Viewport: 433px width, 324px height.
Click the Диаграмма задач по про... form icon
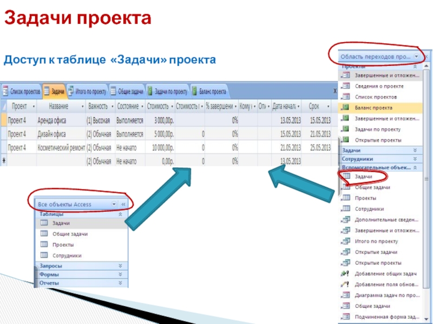point(346,295)
